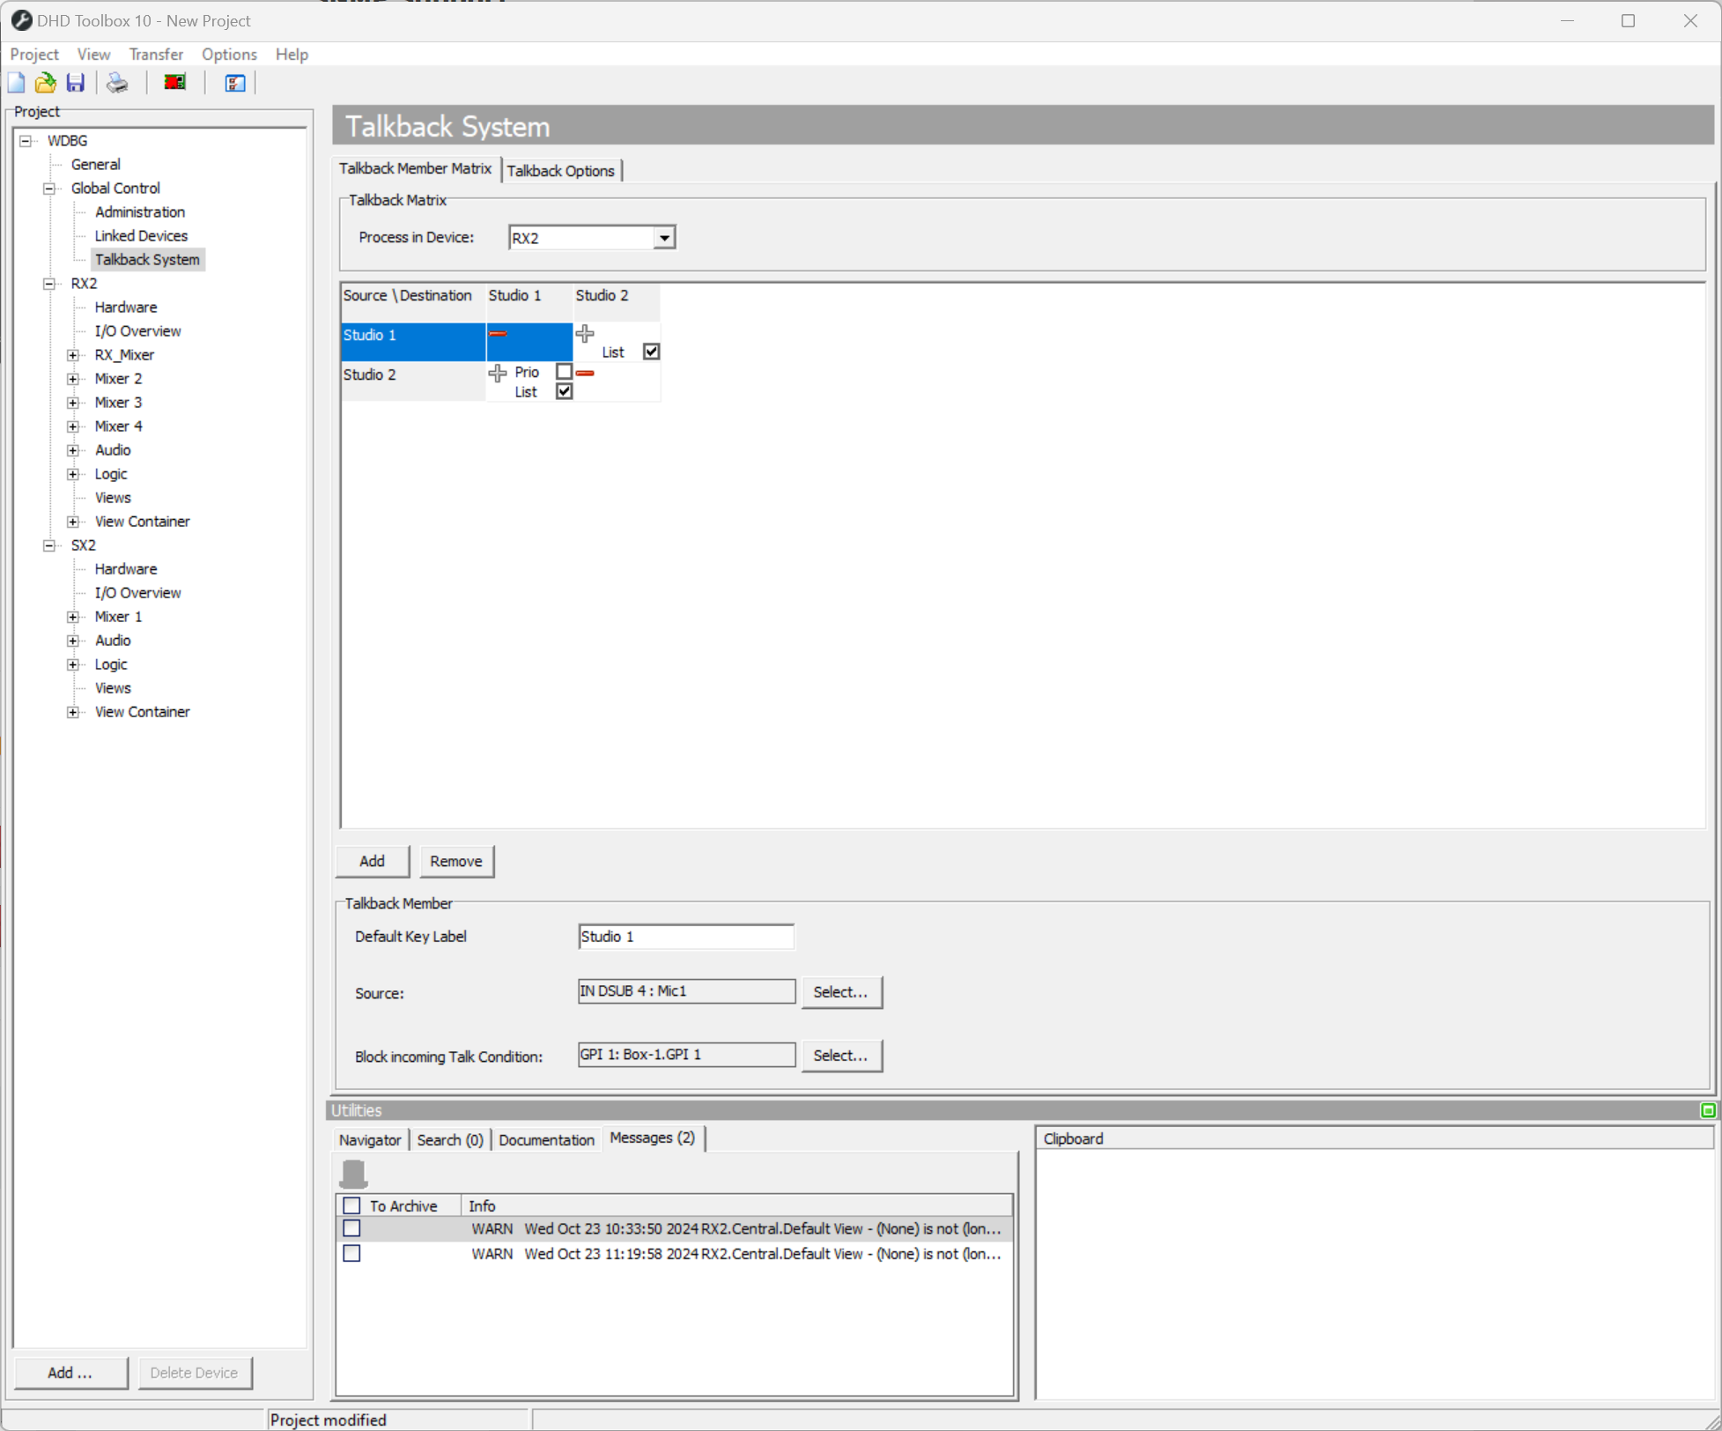
Task: Open an existing project using the folder icon
Action: point(45,82)
